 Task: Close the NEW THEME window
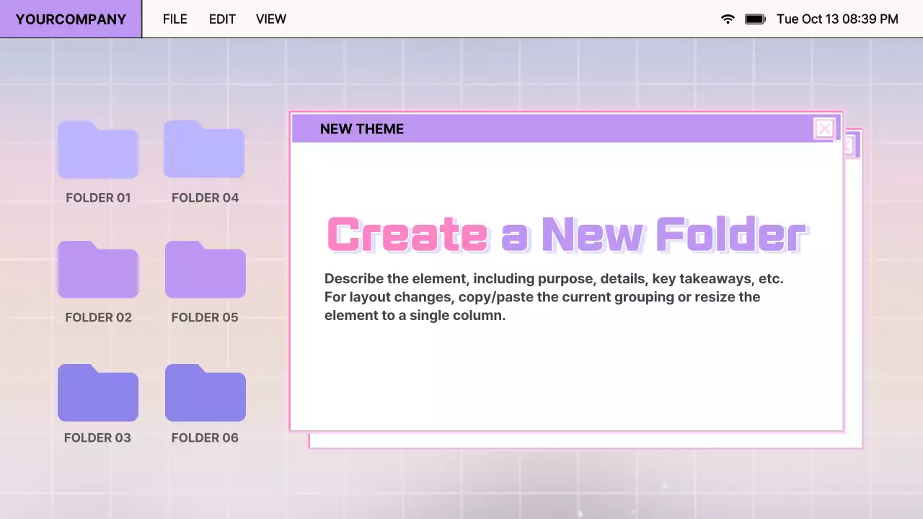point(824,128)
